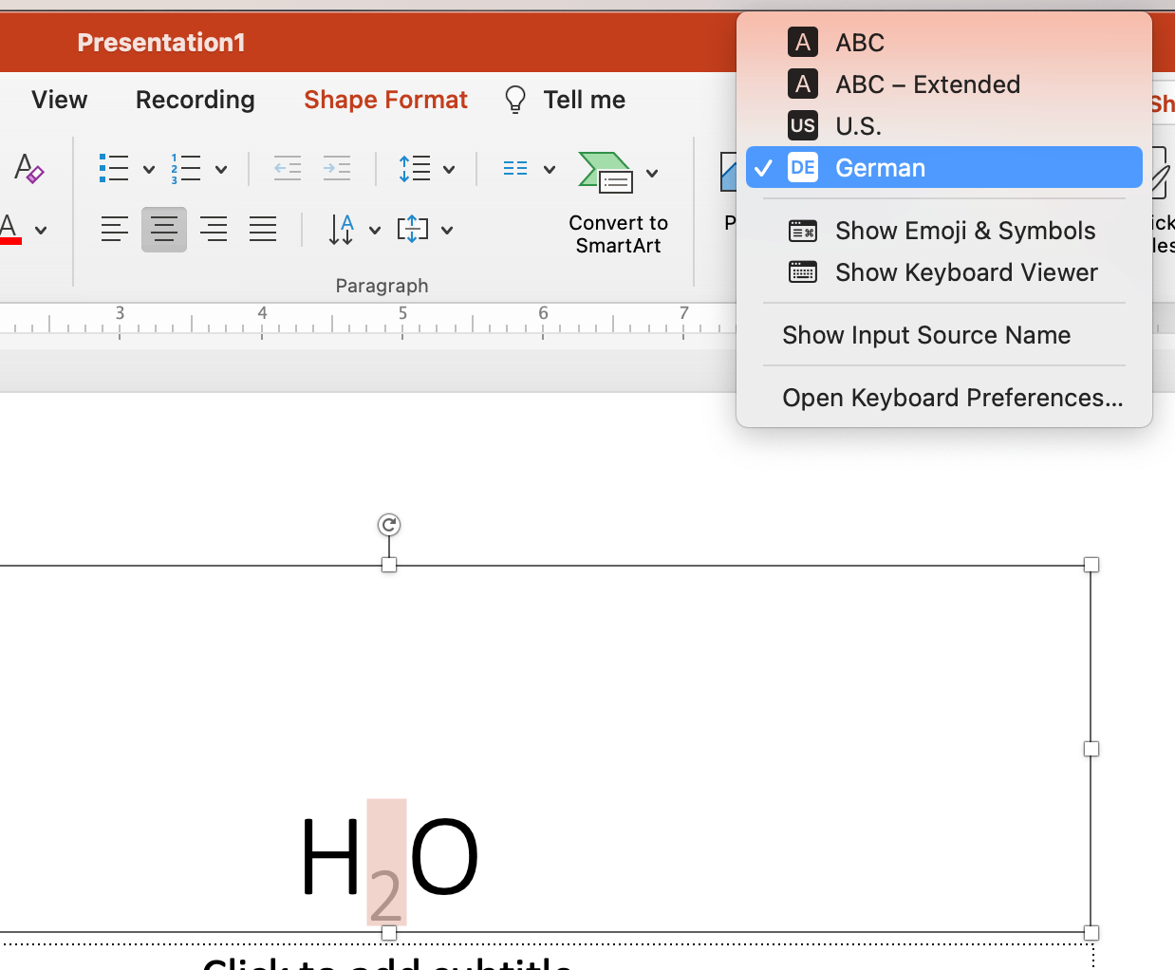
Task: Click the font color button
Action: 10,229
